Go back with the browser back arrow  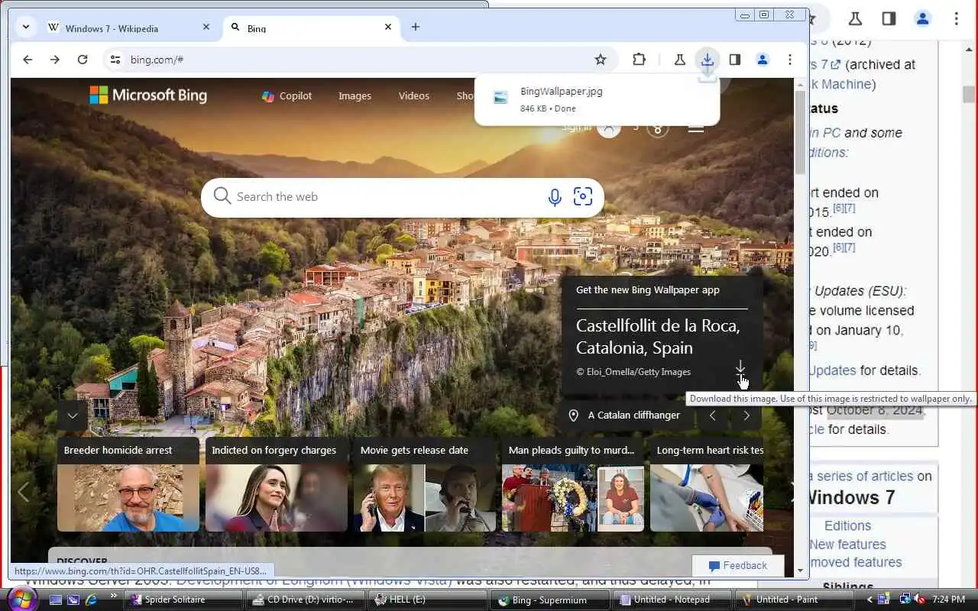[x=28, y=60]
